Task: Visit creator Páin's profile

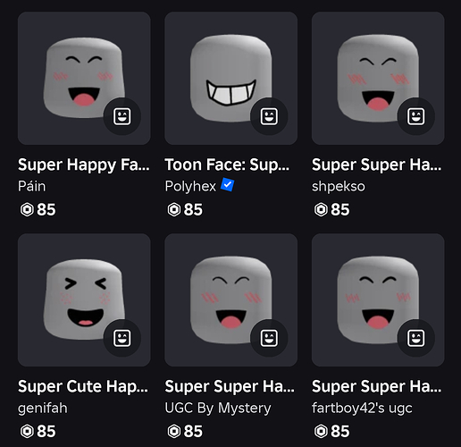Action: pos(31,187)
